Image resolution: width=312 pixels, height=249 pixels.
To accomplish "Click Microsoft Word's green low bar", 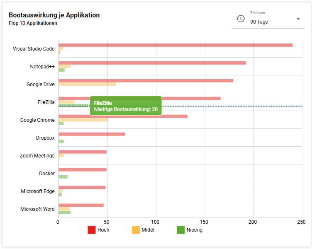I will tap(64, 213).
